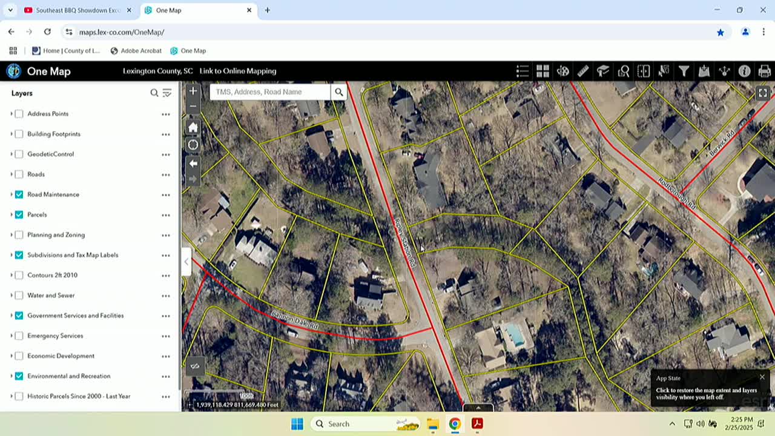
Task: Enable the GeodeticControl layer
Action: [x=19, y=154]
